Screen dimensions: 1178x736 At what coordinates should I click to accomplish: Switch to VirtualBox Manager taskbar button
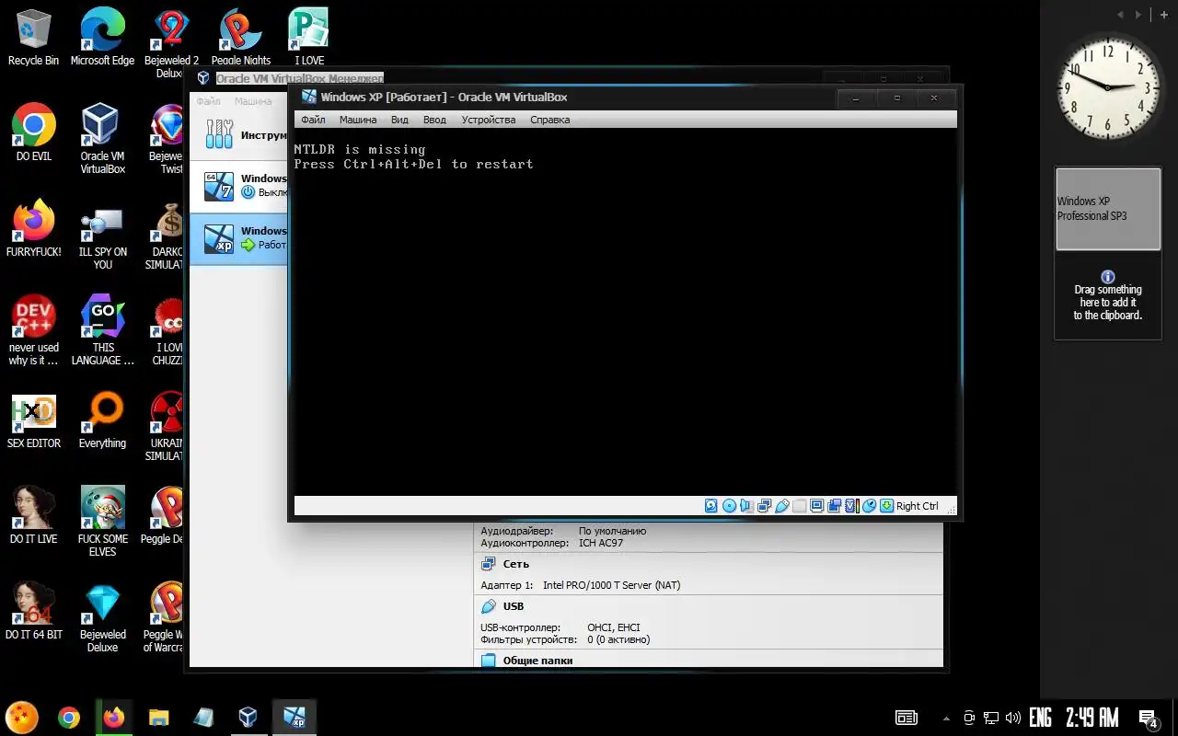click(x=248, y=717)
